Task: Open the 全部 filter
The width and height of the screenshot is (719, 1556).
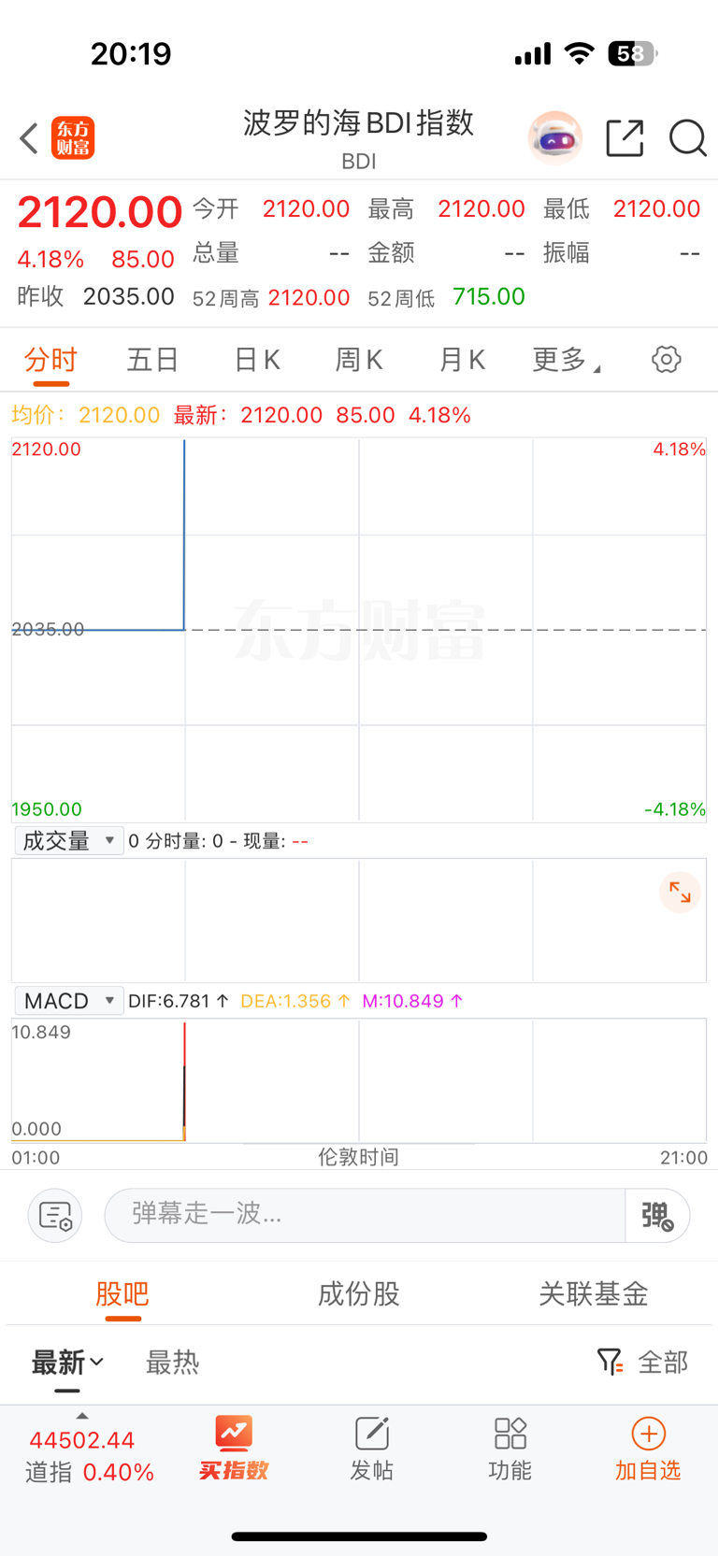Action: (642, 1362)
